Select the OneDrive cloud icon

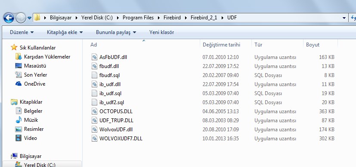(x=19, y=84)
